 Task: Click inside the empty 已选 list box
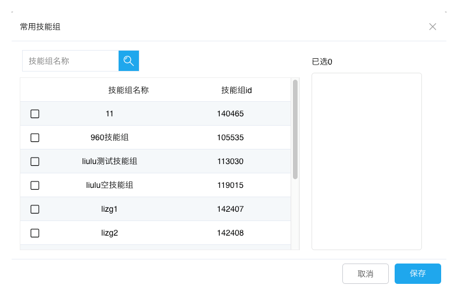tap(366, 161)
